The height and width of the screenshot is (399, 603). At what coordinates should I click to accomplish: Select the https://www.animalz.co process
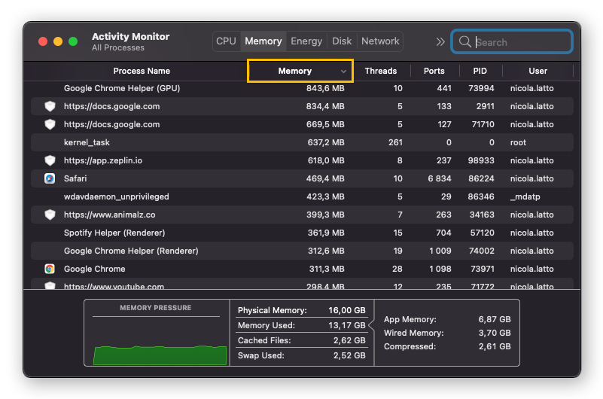point(110,215)
